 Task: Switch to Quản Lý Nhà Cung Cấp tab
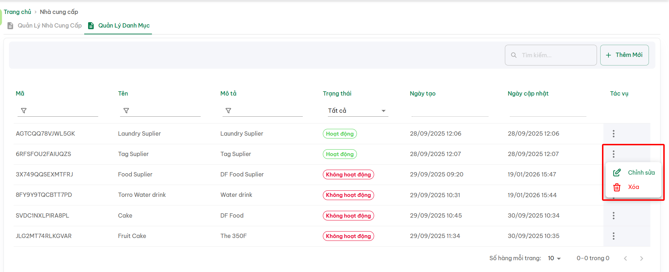(x=45, y=25)
